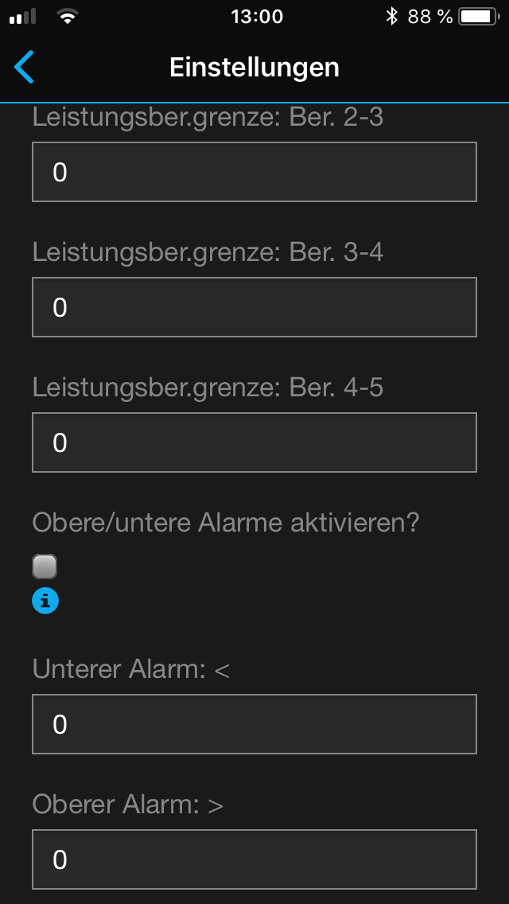The height and width of the screenshot is (904, 509).
Task: Select the Unterer Alarm value field
Action: pos(254,724)
